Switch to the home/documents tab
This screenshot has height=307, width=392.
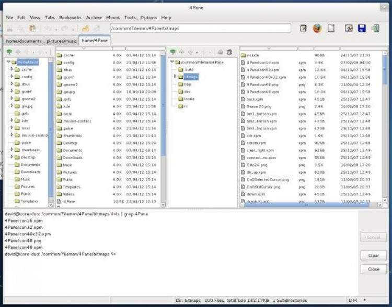click(24, 41)
